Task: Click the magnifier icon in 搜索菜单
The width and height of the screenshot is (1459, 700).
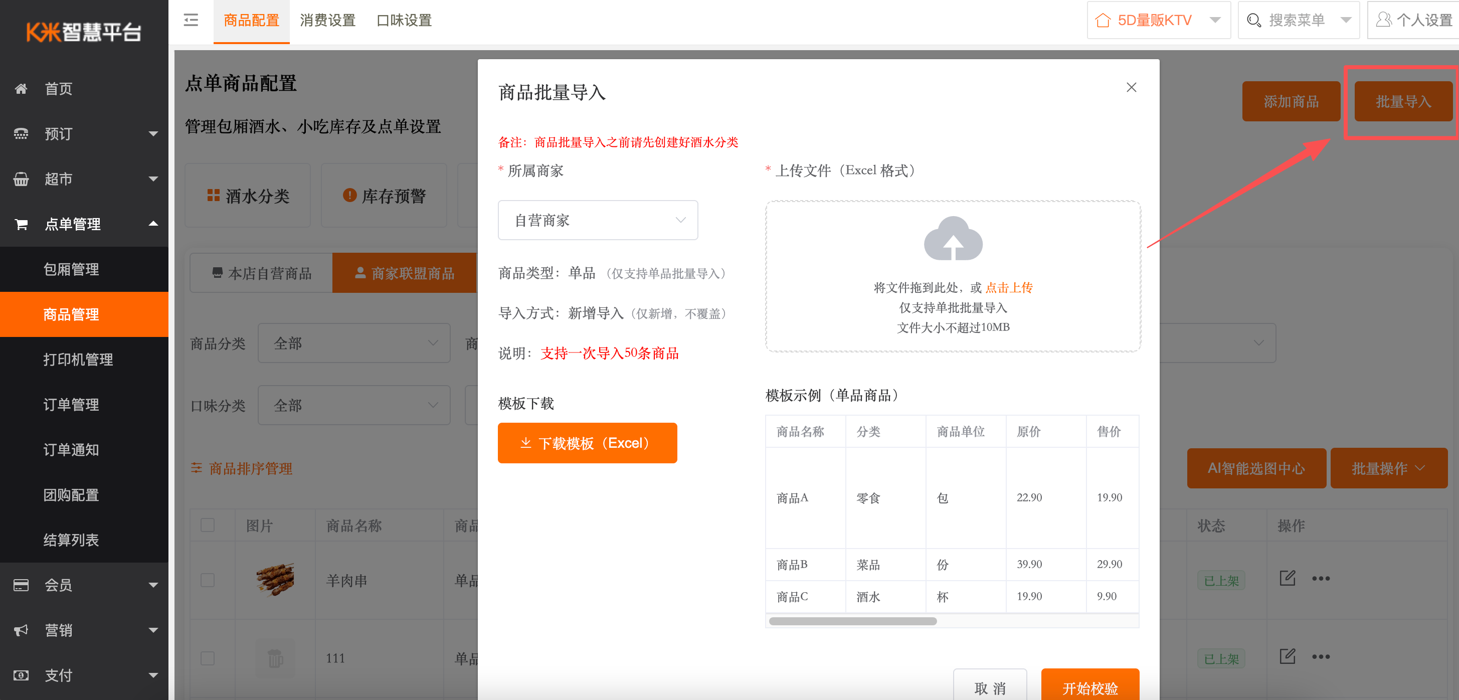Action: (1253, 21)
